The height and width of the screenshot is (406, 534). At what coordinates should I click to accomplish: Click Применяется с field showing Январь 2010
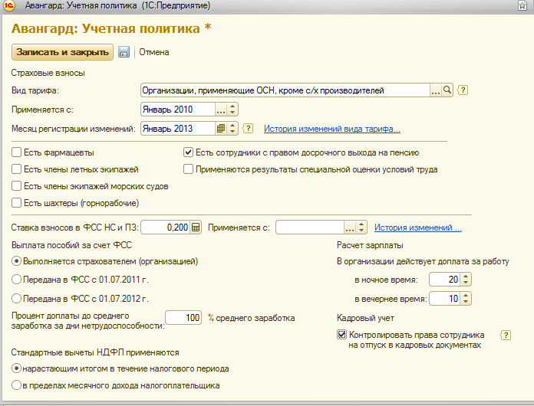pos(178,110)
